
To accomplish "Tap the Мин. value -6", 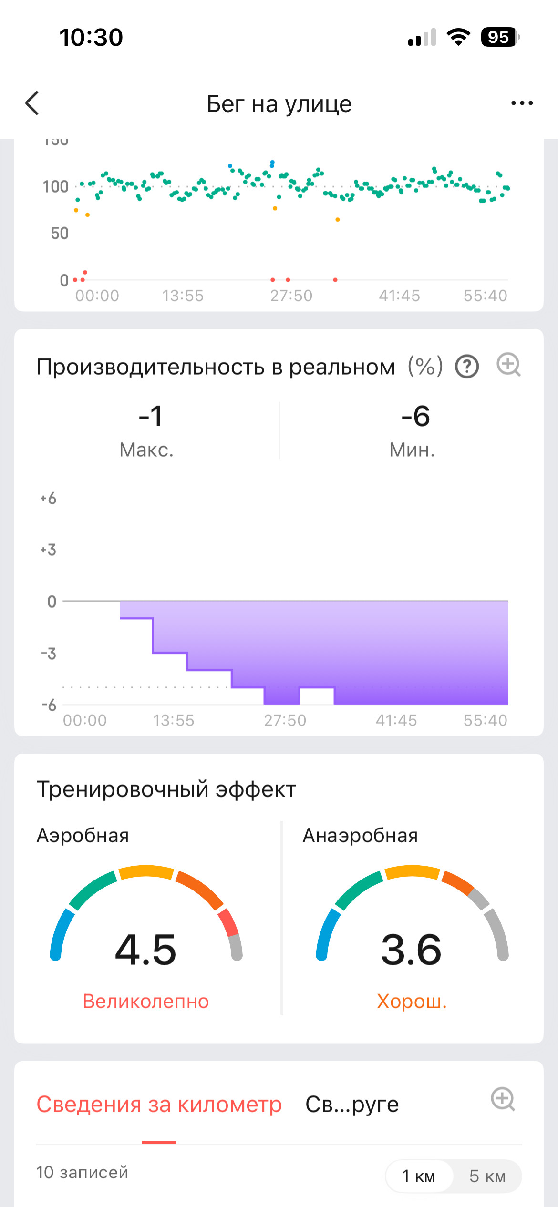I will pyautogui.click(x=415, y=416).
